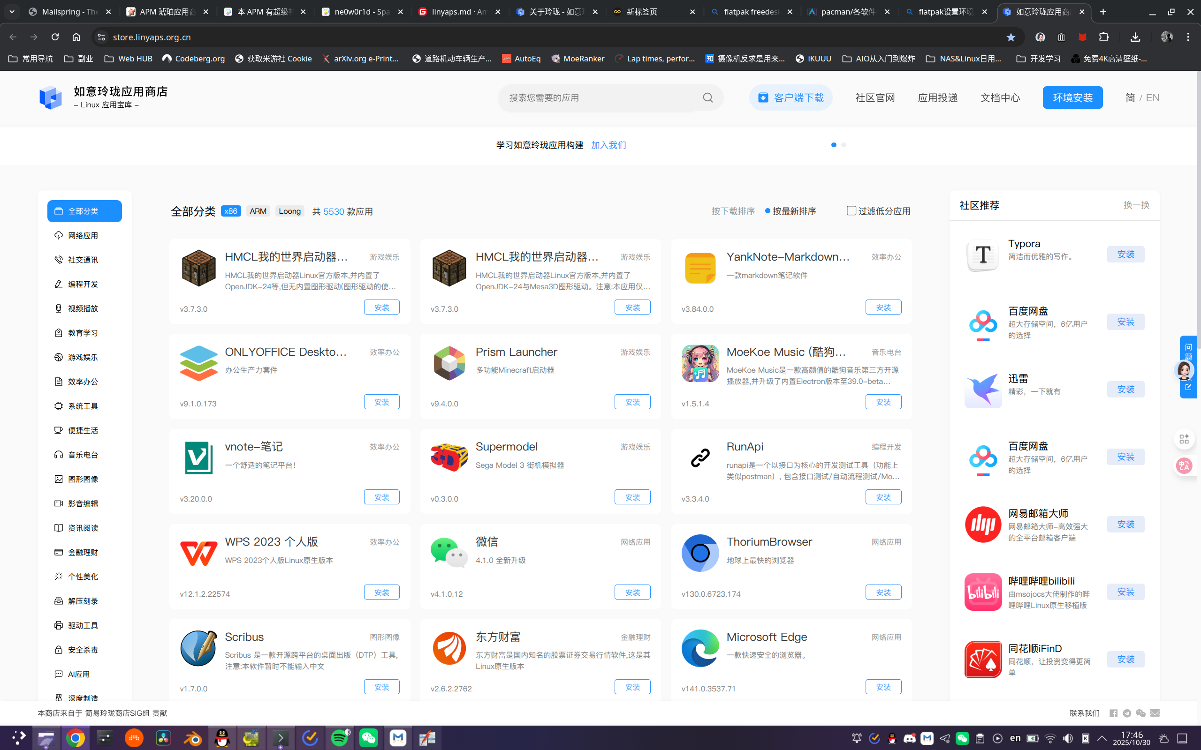Expand the system tray hidden icons chevron
The height and width of the screenshot is (750, 1201).
(1102, 738)
